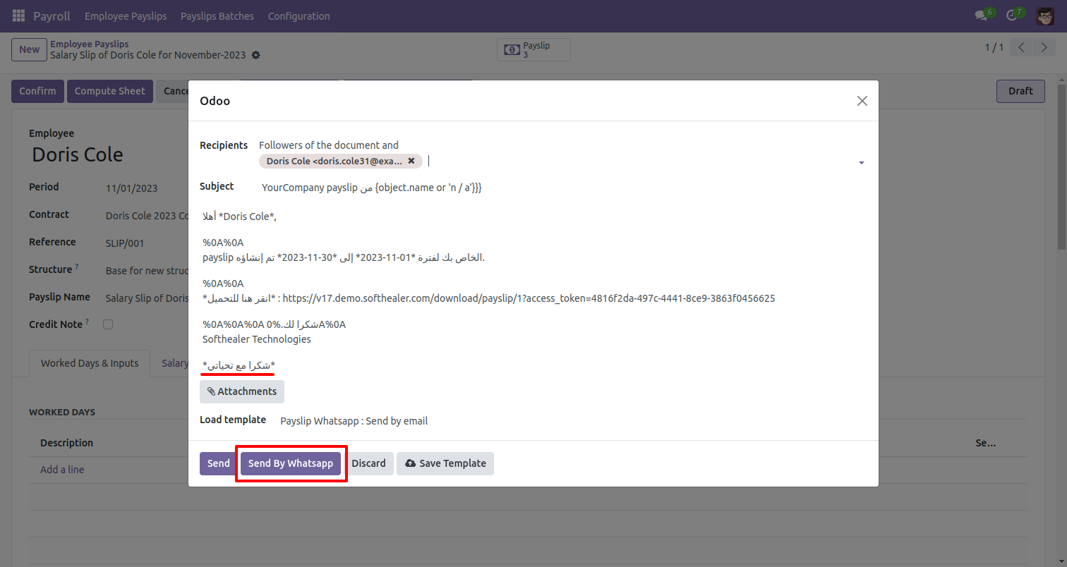
Task: Click the Draft status button
Action: click(x=1020, y=91)
